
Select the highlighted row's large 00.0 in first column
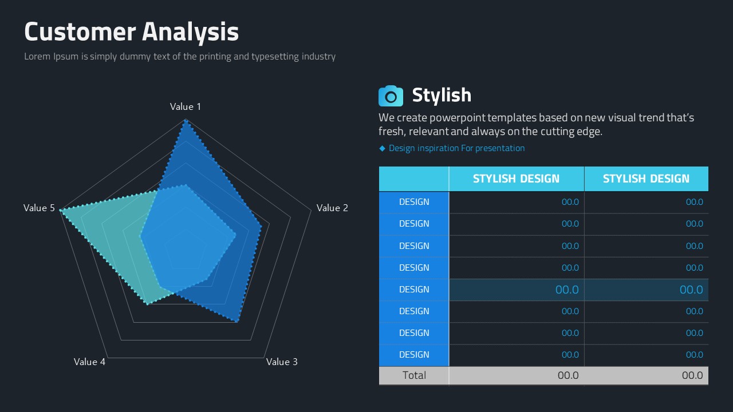pos(567,290)
